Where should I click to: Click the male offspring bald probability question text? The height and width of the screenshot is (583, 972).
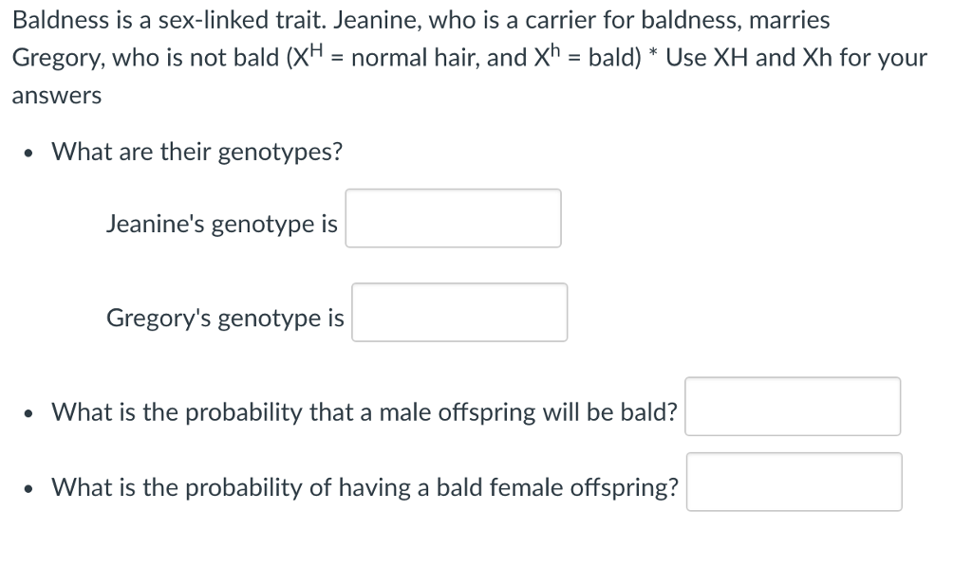point(364,411)
